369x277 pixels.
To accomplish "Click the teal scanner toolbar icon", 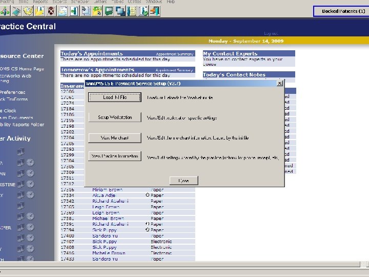I will click(16, 11).
